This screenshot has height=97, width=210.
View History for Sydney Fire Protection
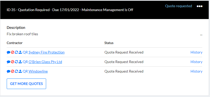(x=196, y=52)
